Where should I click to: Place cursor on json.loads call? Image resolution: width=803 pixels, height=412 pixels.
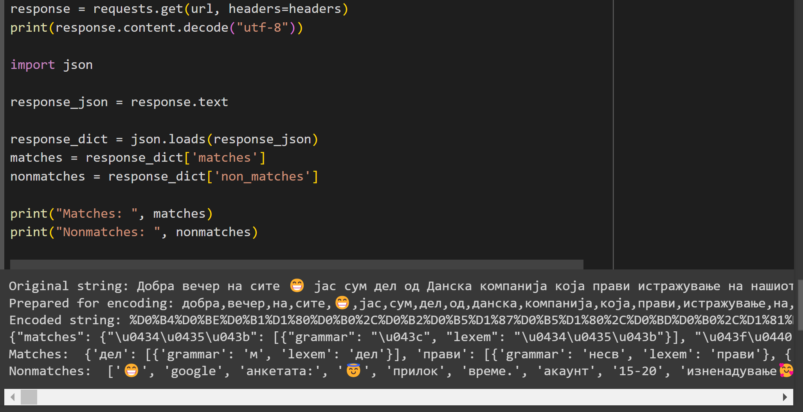(168, 139)
